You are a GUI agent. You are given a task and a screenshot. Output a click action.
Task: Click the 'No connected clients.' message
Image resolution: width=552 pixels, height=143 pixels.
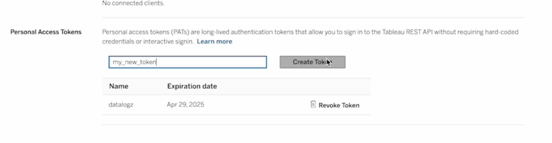point(133,3)
